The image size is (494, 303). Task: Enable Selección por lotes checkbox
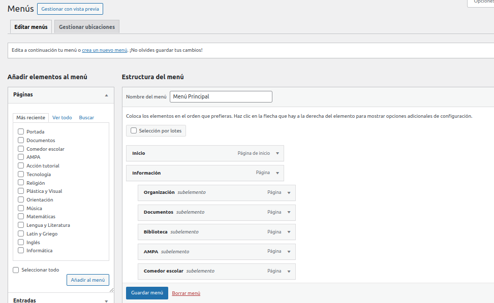tap(134, 130)
